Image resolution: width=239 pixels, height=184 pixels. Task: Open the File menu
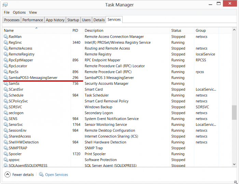coord(6,12)
